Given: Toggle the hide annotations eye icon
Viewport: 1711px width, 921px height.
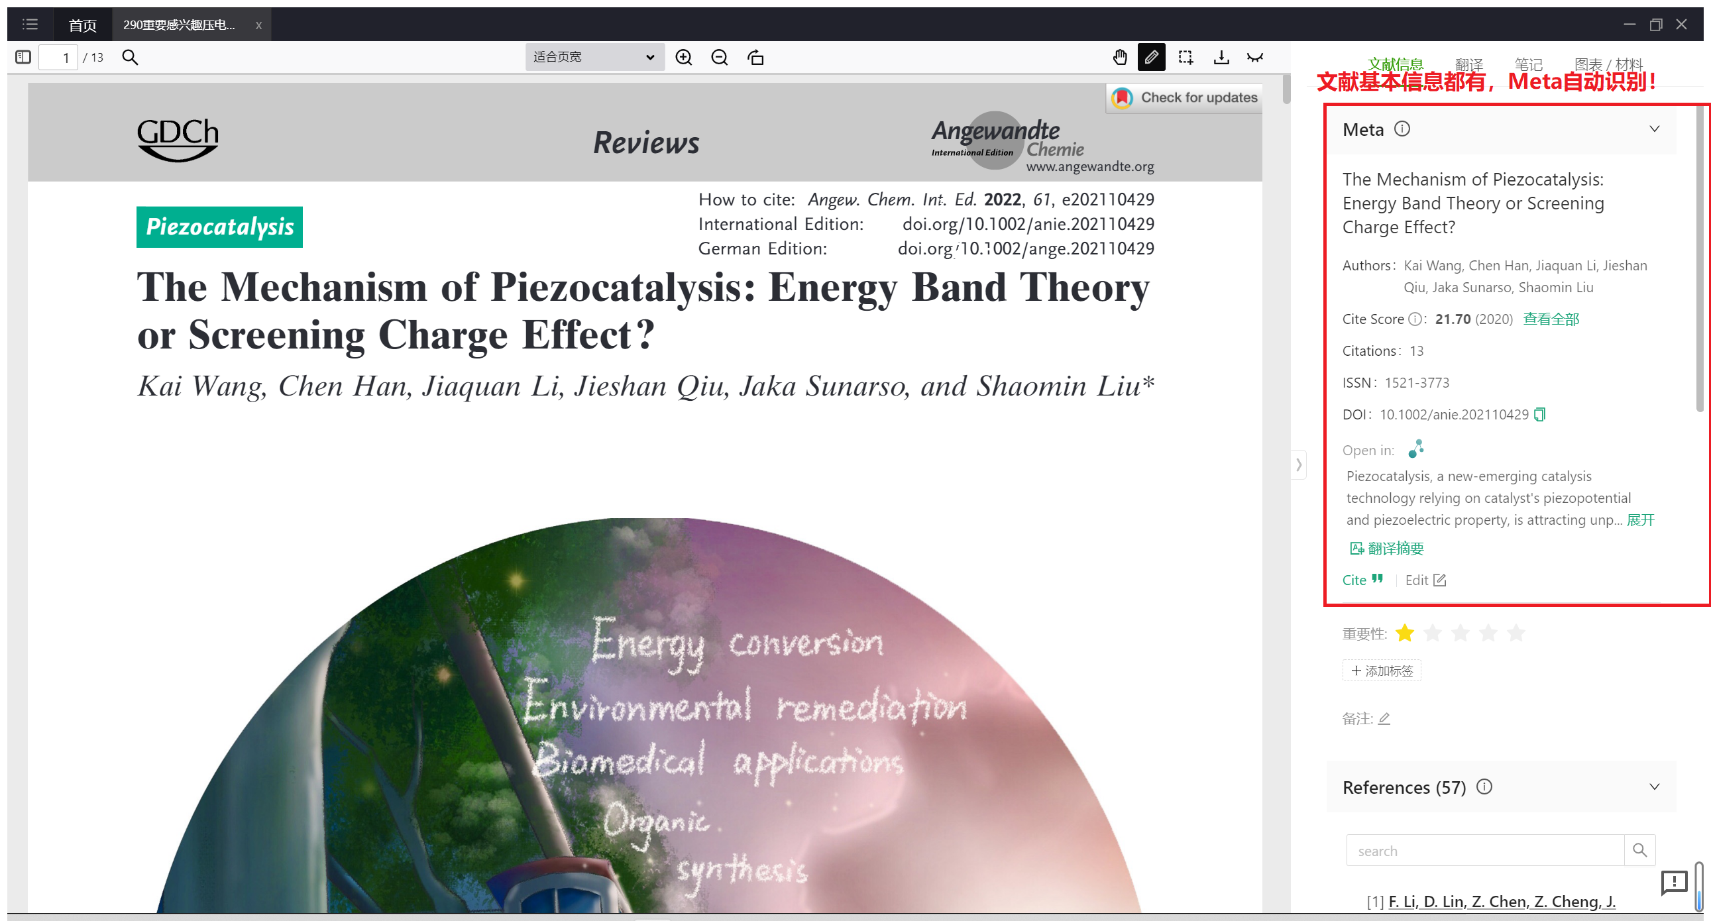Looking at the screenshot, I should (1254, 57).
